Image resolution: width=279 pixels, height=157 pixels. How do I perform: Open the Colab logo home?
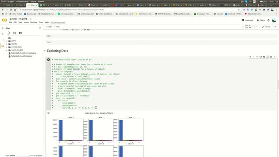tap(4, 20)
